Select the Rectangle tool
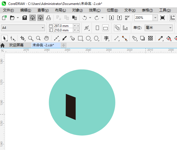This screenshot has height=150, width=177. (x=81, y=38)
